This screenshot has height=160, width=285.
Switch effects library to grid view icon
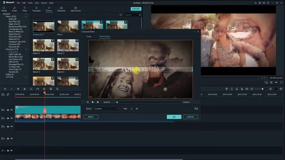coord(121,15)
